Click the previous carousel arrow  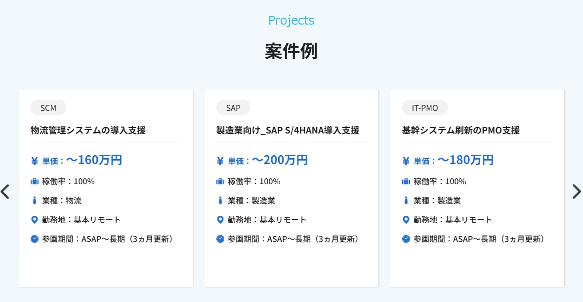[x=5, y=191]
